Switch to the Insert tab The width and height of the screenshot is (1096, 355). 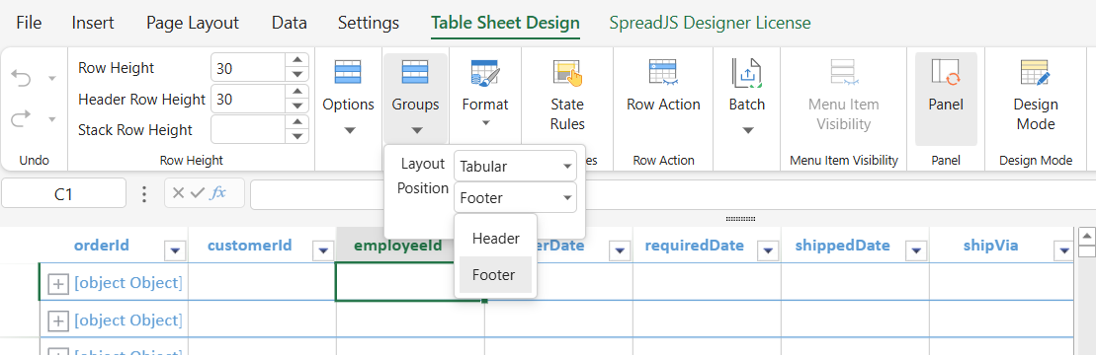point(93,23)
